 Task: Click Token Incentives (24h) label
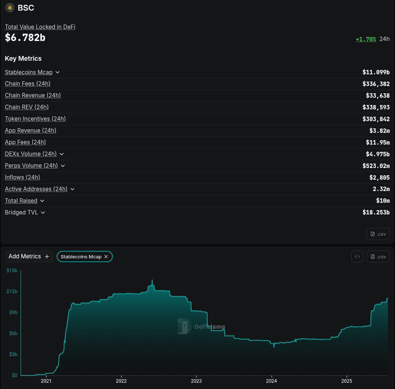tap(35, 119)
